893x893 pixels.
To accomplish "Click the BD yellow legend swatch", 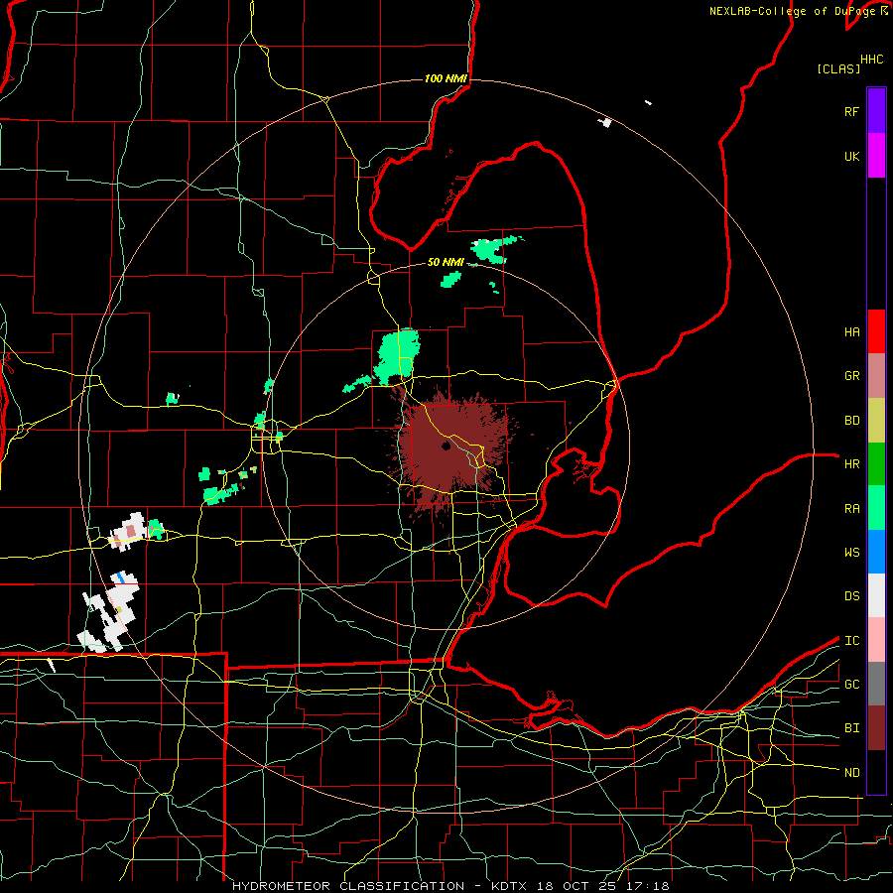I will [876, 421].
